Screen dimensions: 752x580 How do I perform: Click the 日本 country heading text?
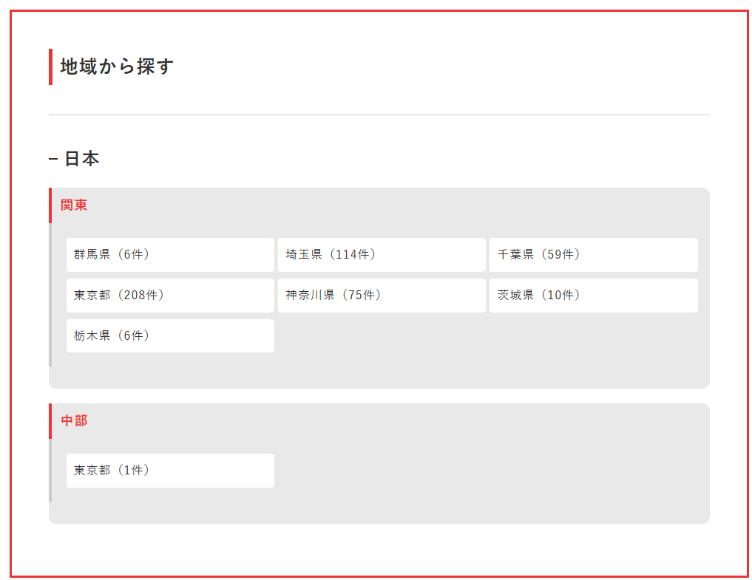pos(81,159)
